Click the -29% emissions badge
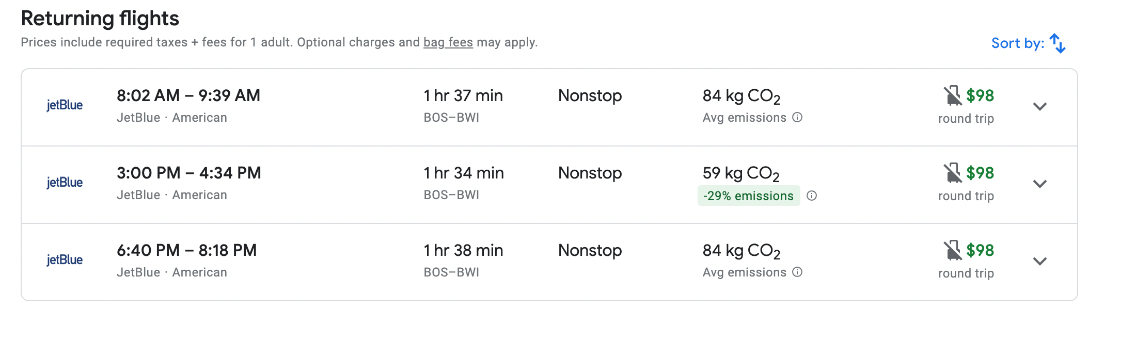Image resolution: width=1136 pixels, height=358 pixels. [x=748, y=196]
